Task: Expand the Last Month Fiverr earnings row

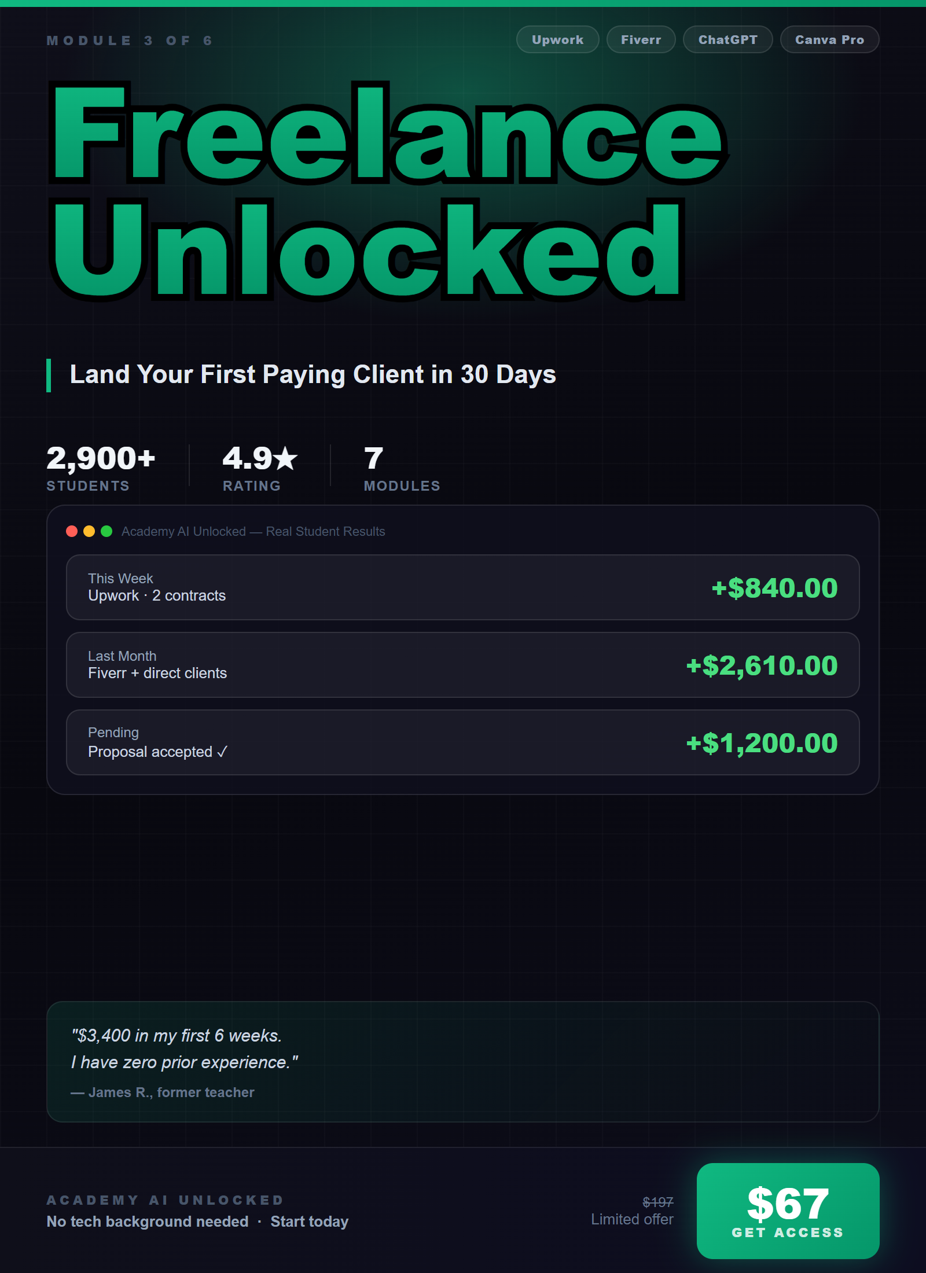Action: [463, 665]
